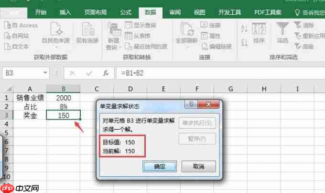325x193 pixels.
Task: Click 最近使用的源
Action: tap(146, 47)
